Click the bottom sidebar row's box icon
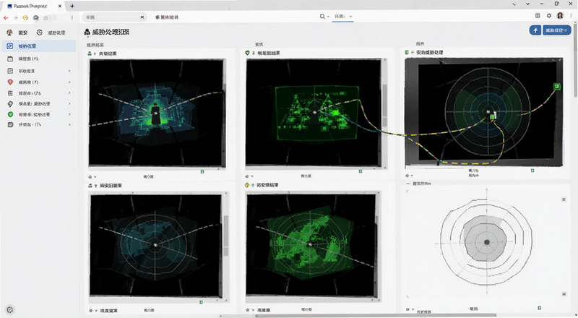The height and width of the screenshot is (318, 578). click(10, 125)
